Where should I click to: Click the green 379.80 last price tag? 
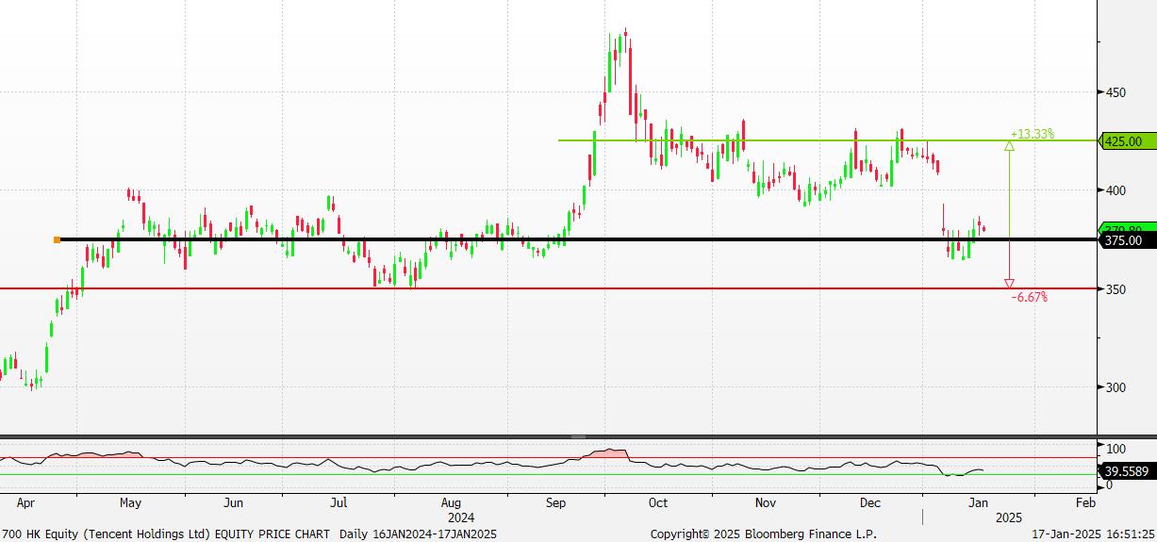(1122, 228)
